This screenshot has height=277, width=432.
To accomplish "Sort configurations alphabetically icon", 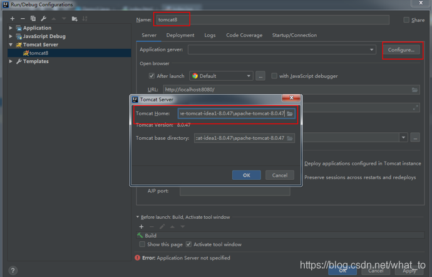I will point(85,18).
